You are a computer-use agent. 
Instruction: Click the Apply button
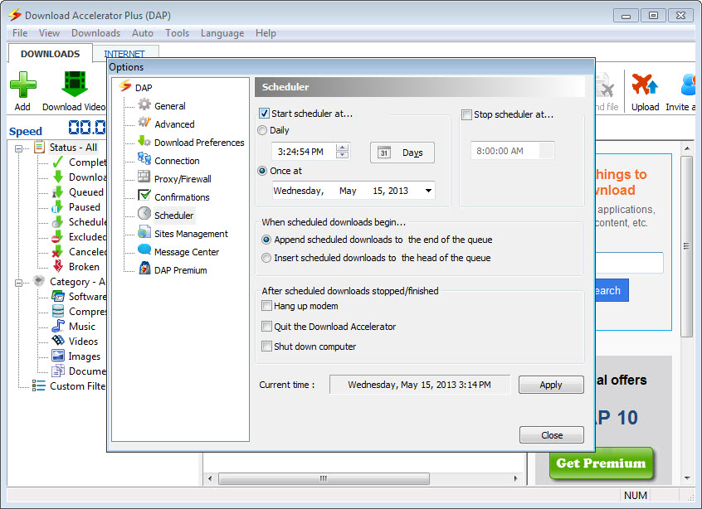point(551,385)
